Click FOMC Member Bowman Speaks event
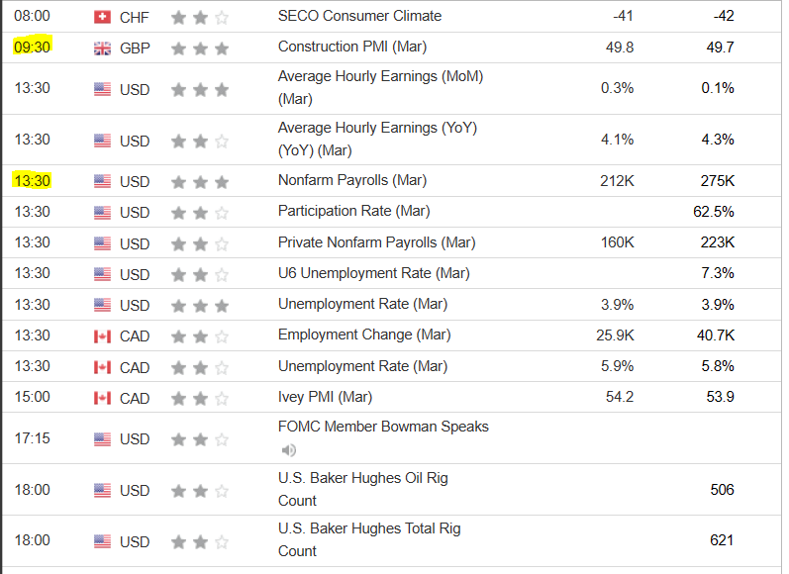The width and height of the screenshot is (789, 574). coord(383,427)
